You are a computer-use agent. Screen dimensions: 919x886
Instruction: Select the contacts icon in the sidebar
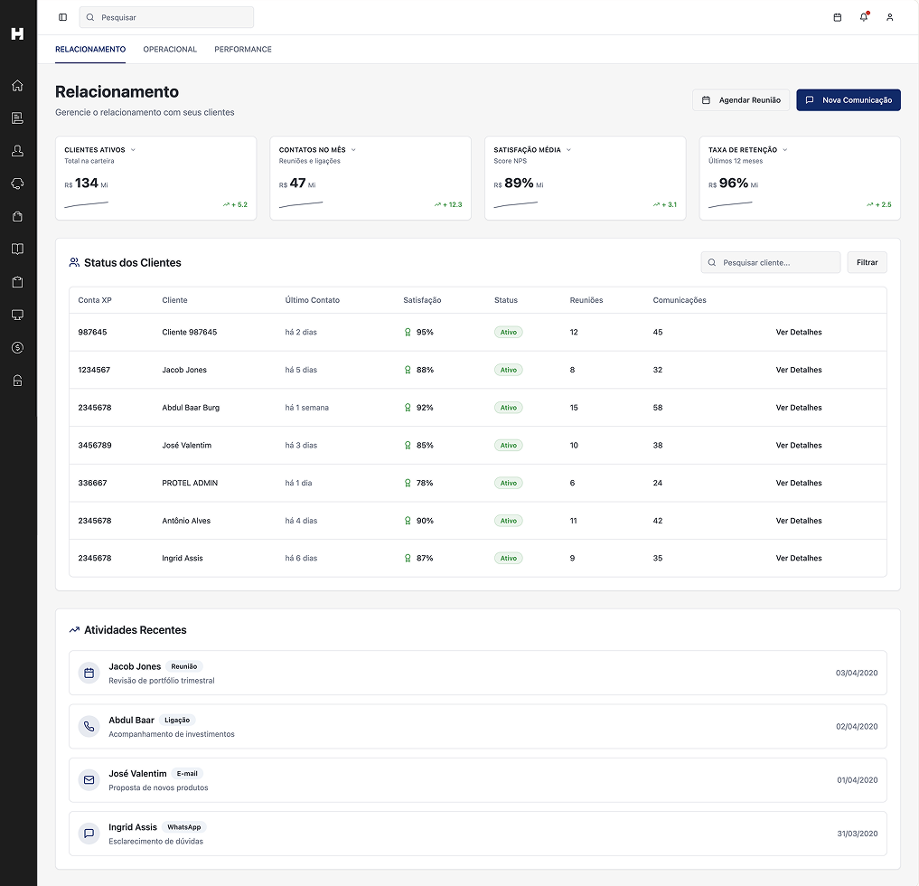click(17, 150)
